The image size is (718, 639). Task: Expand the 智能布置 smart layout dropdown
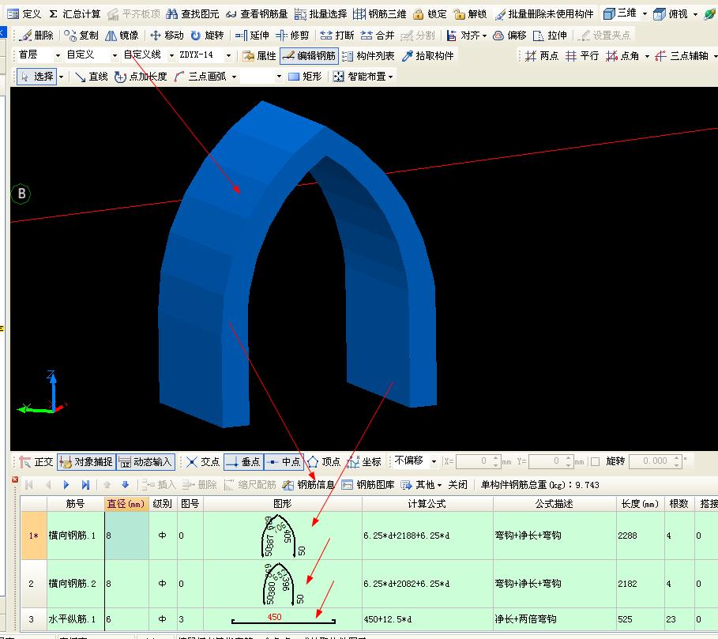(391, 76)
